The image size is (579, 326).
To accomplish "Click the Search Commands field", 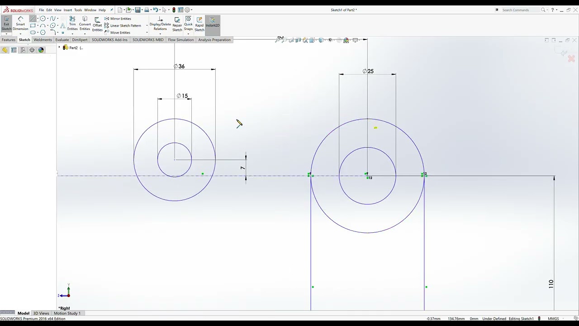I will pos(520,10).
